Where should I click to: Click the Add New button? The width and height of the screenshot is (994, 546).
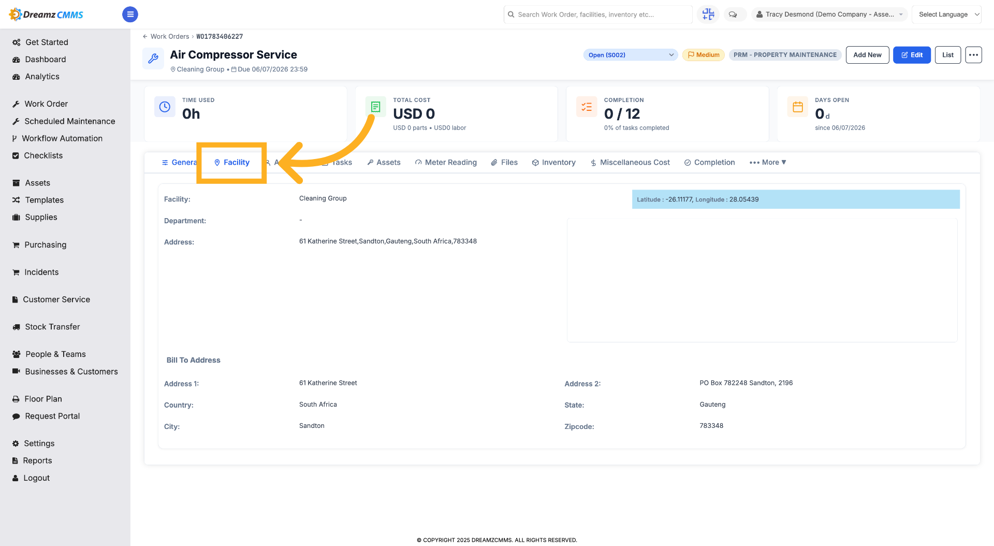pos(867,55)
